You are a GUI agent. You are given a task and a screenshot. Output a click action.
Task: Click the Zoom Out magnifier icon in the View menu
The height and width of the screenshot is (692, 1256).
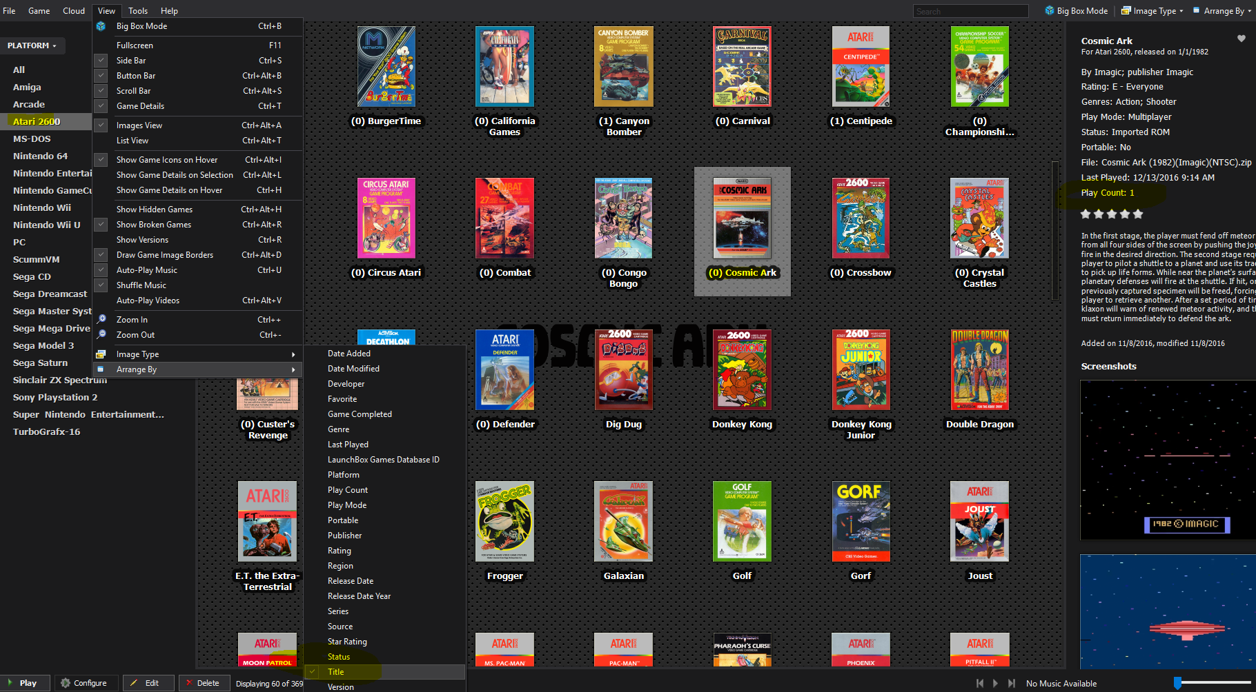(x=101, y=335)
